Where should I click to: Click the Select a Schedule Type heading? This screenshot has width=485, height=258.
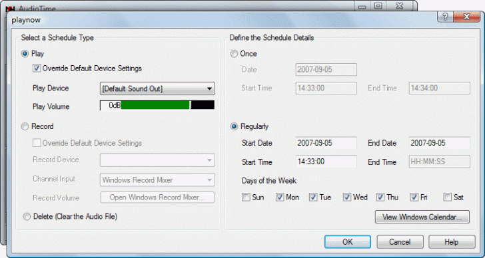[57, 38]
